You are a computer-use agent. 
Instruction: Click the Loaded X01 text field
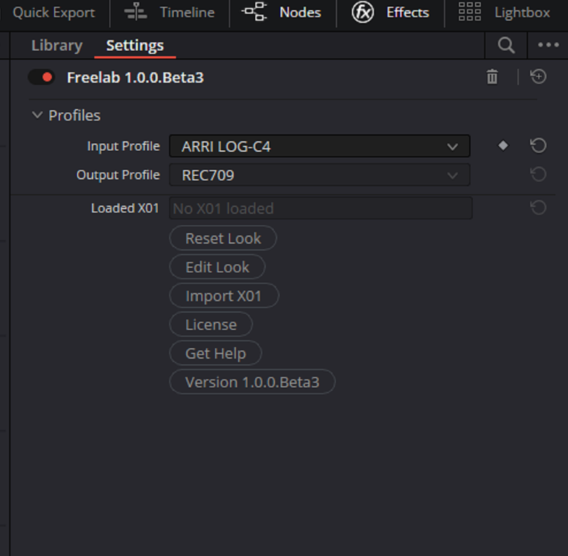[320, 208]
